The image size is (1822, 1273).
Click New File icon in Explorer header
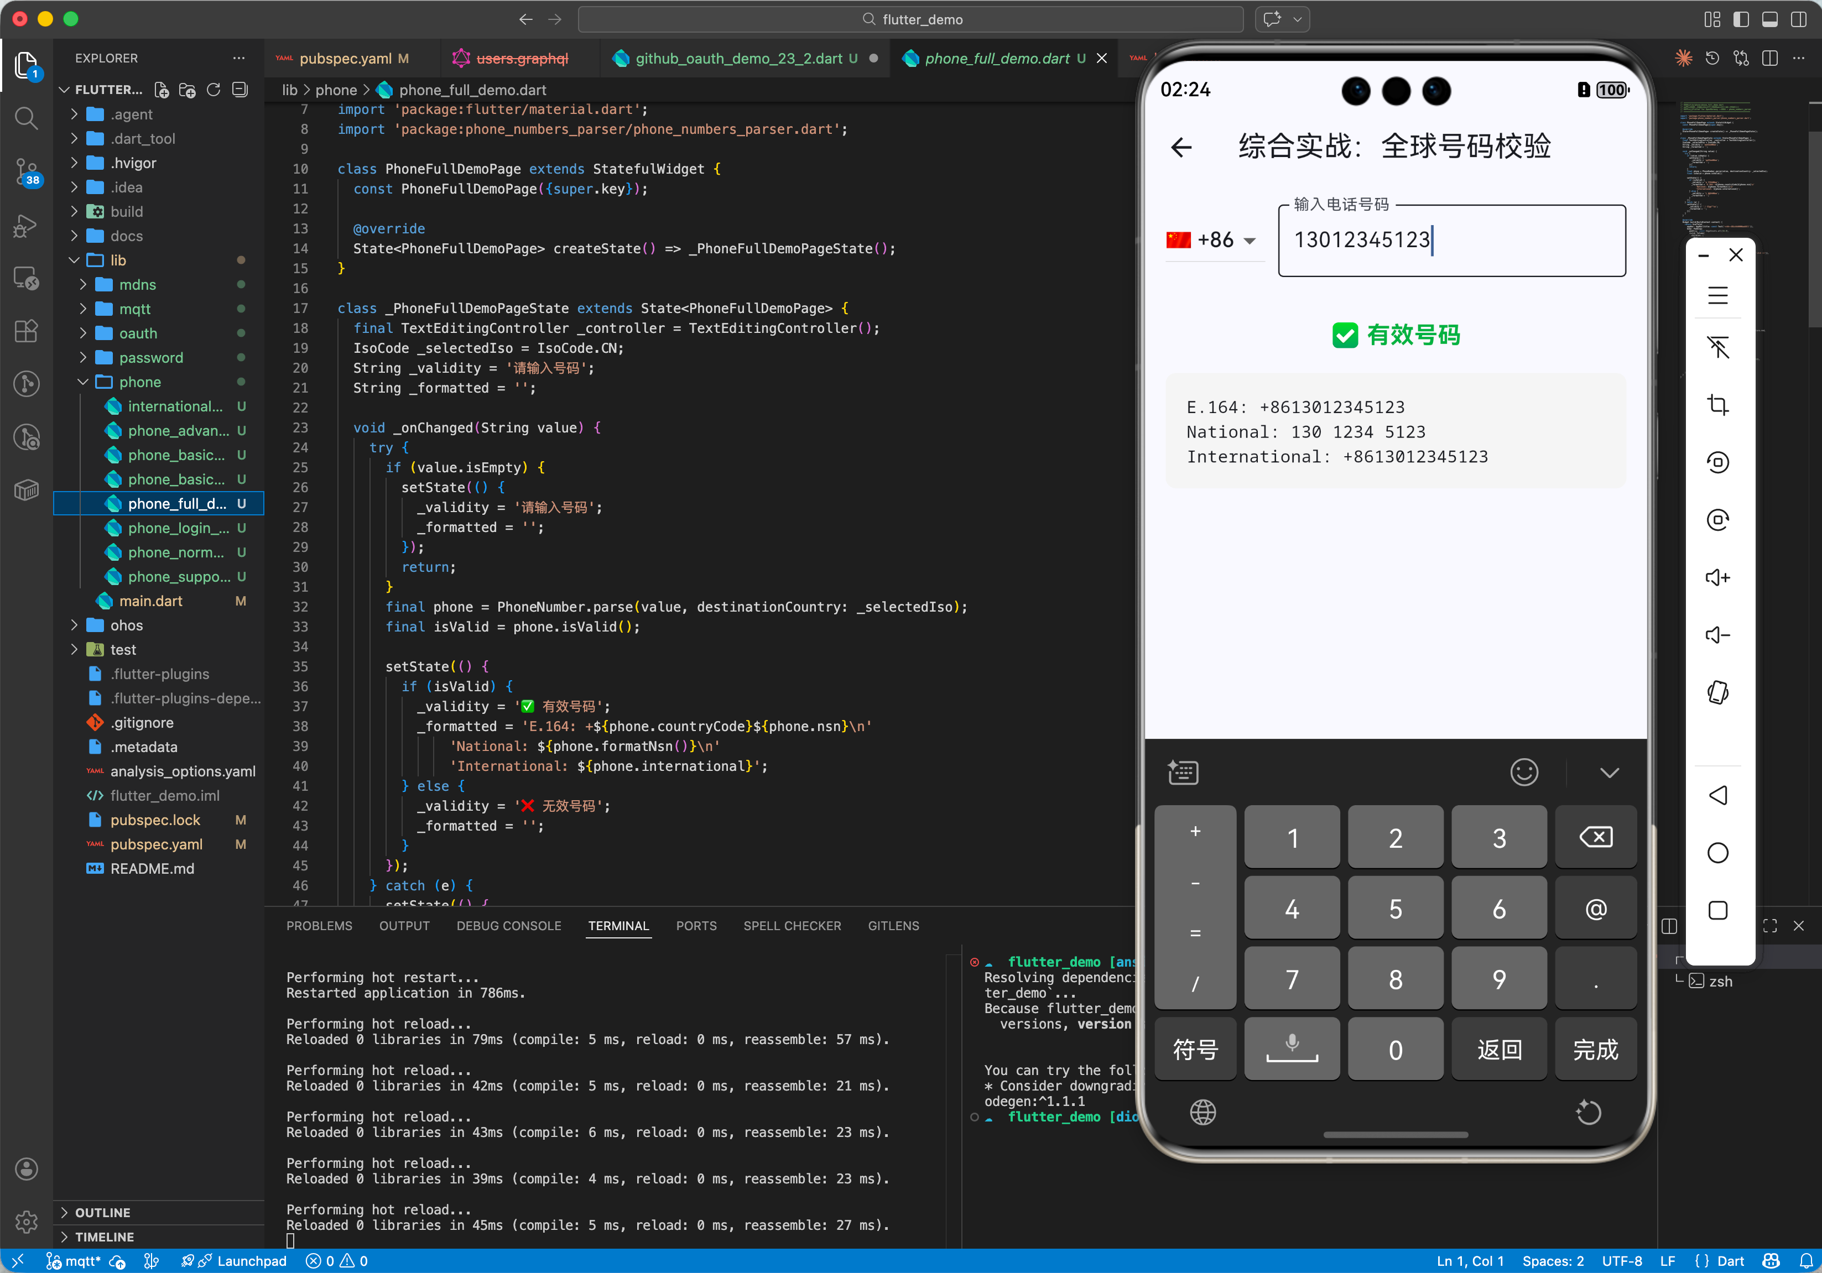coord(161,91)
